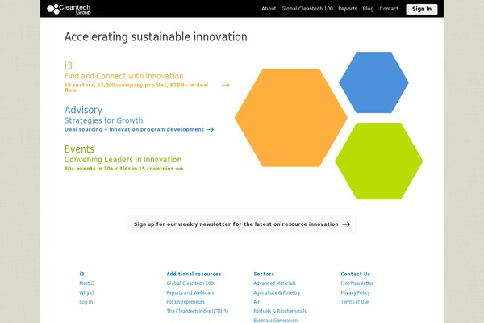This screenshot has height=323, width=484.
Task: Click the green arrow after Events description
Action: click(179, 169)
